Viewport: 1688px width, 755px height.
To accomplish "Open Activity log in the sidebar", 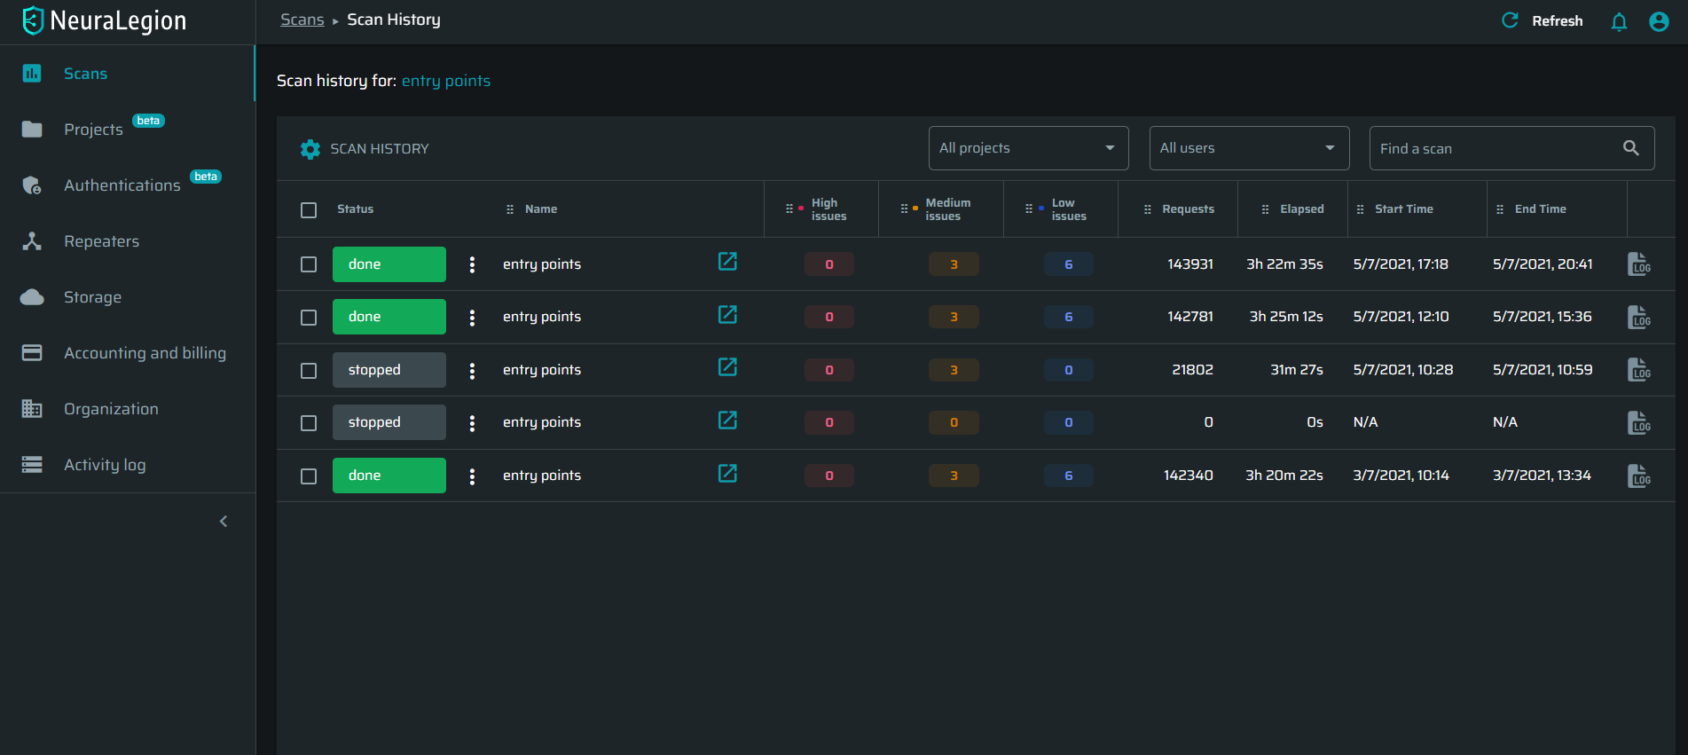I will point(128,465).
